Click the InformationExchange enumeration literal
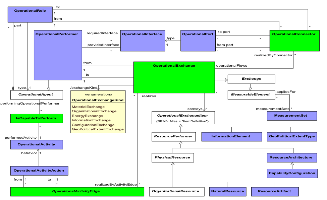Screen dimensions: 327x200 pyautogui.click(x=91, y=120)
